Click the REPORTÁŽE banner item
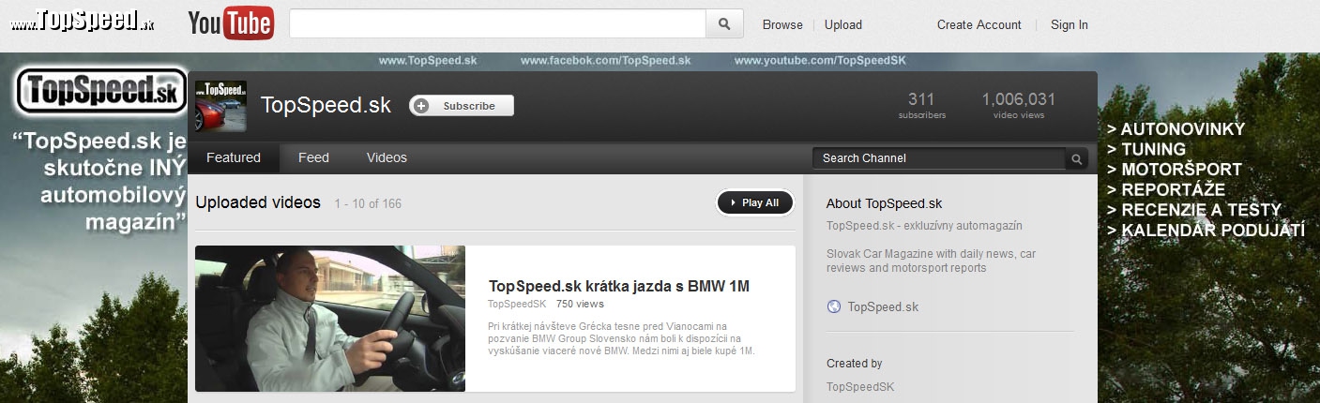This screenshot has height=403, width=1320. click(x=1166, y=189)
